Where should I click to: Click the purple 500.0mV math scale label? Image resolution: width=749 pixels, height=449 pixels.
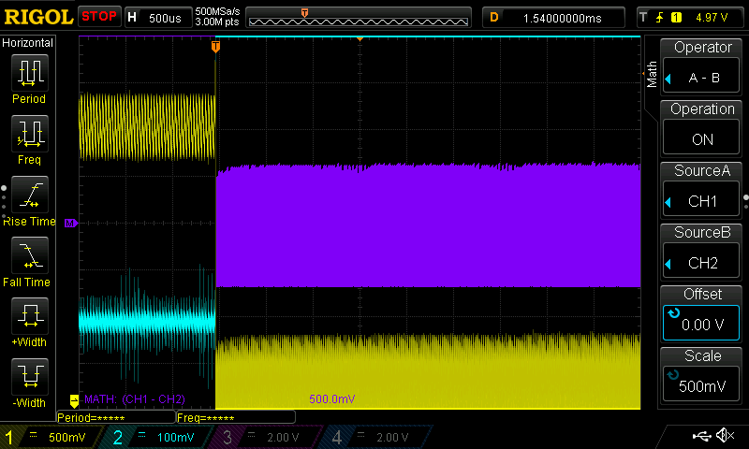tap(332, 398)
